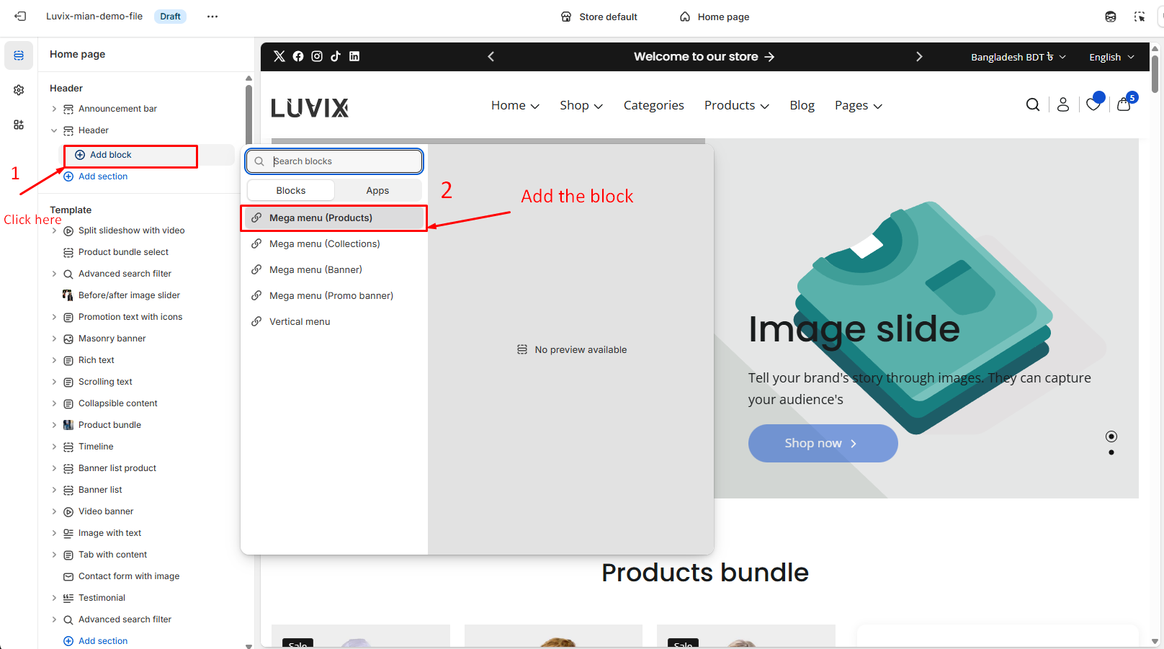The width and height of the screenshot is (1164, 649).
Task: Switch to the Apps tab
Action: click(x=377, y=191)
